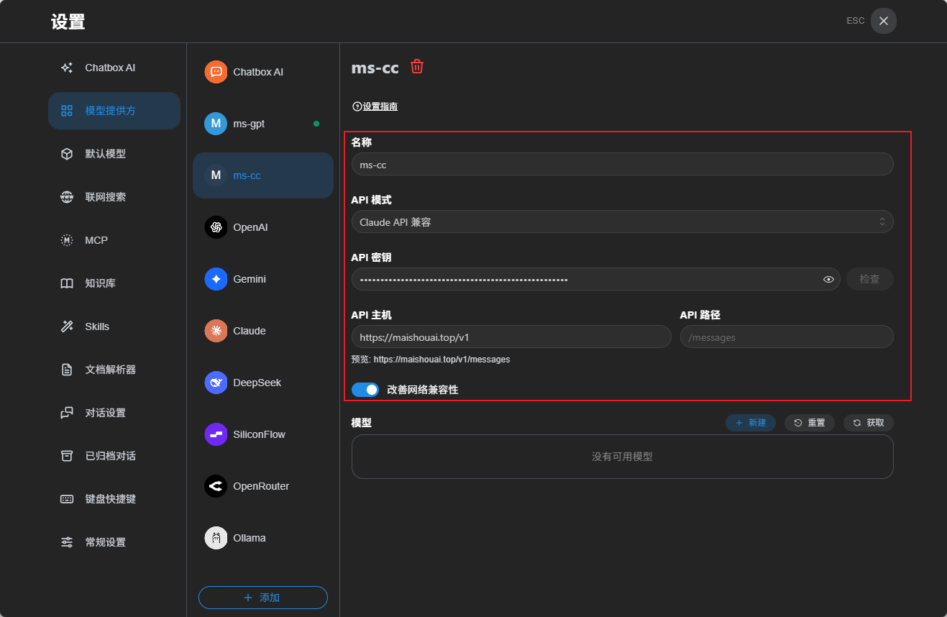Click the 文档解析器 document icon

point(67,370)
